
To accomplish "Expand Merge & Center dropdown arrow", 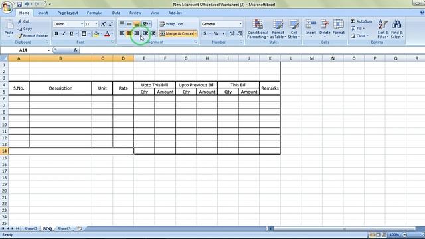I will point(195,33).
